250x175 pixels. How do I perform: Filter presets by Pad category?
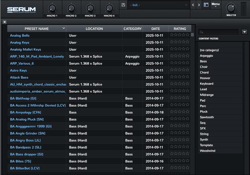[202, 100]
